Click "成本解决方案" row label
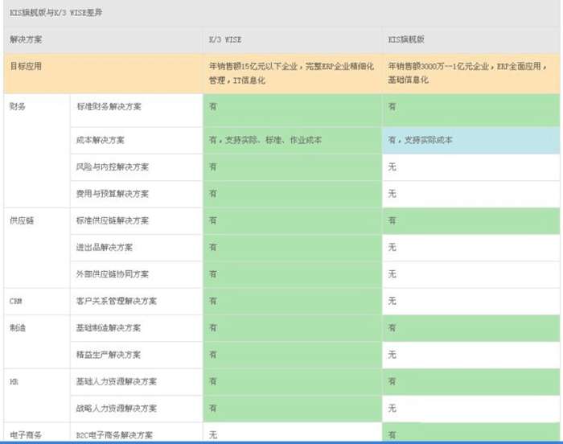The height and width of the screenshot is (444, 563). click(x=101, y=140)
